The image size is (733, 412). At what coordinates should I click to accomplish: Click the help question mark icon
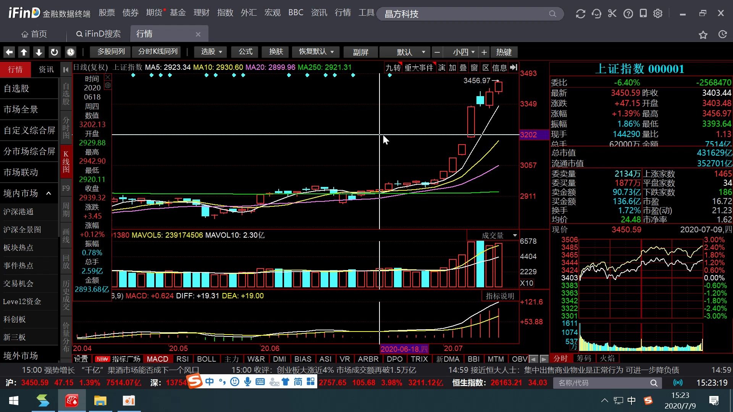click(628, 14)
